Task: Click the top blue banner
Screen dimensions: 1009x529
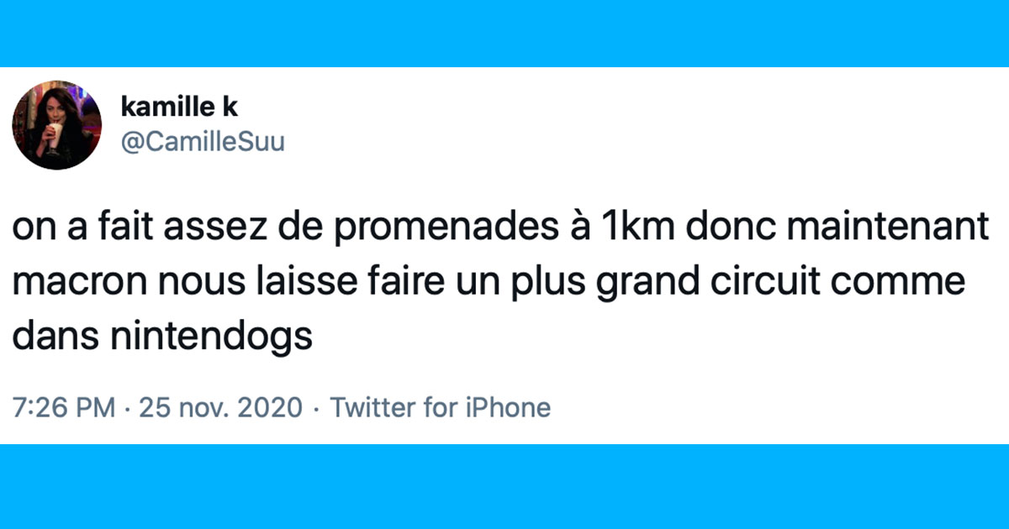Action: click(x=504, y=34)
